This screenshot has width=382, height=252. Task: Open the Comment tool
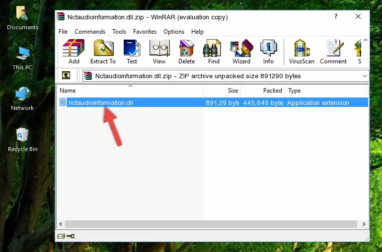333,51
